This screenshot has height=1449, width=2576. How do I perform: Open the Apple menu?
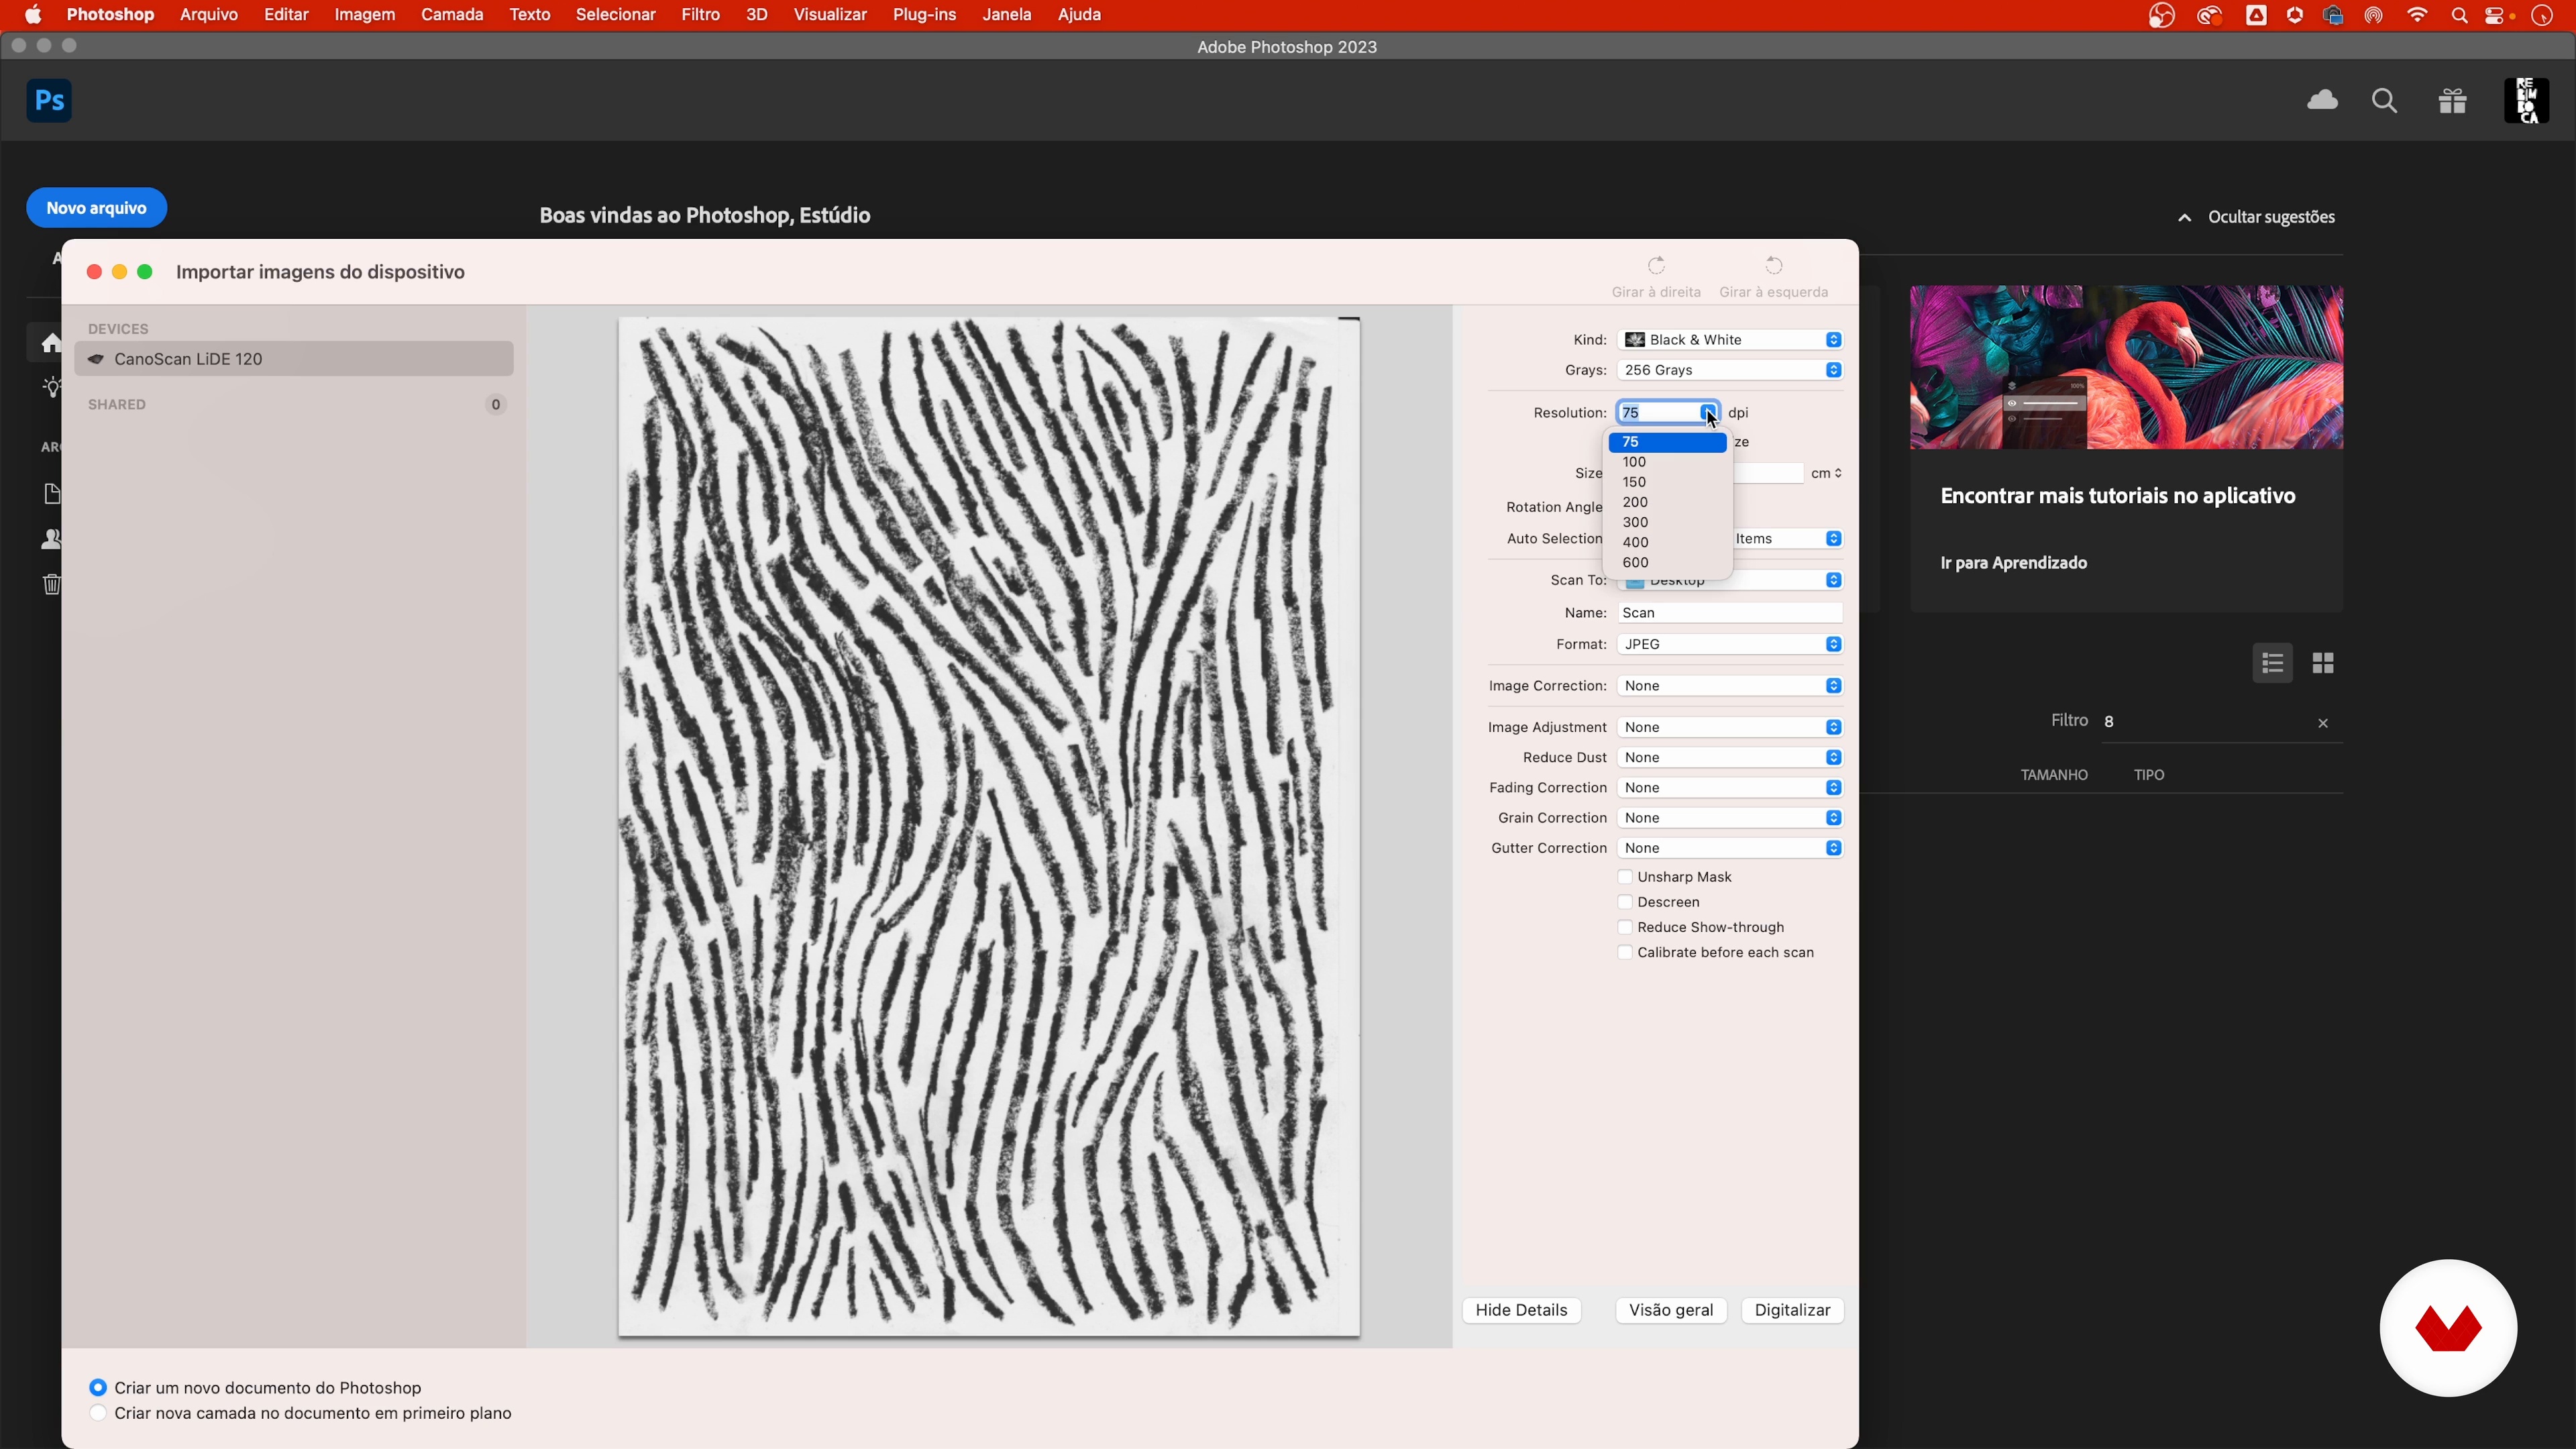33,15
